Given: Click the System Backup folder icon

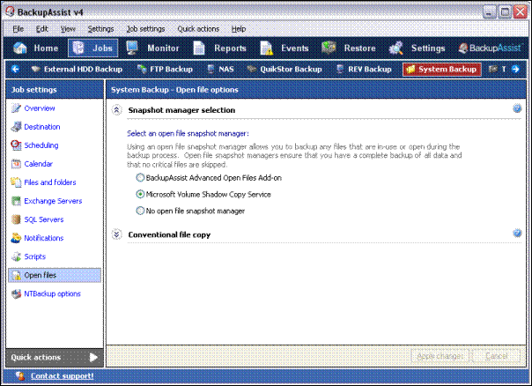Looking at the screenshot, I should click(410, 70).
